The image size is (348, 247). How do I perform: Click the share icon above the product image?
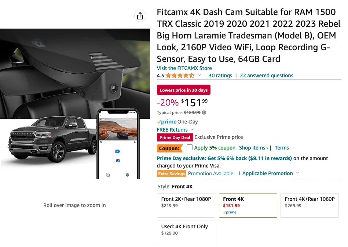click(x=140, y=16)
